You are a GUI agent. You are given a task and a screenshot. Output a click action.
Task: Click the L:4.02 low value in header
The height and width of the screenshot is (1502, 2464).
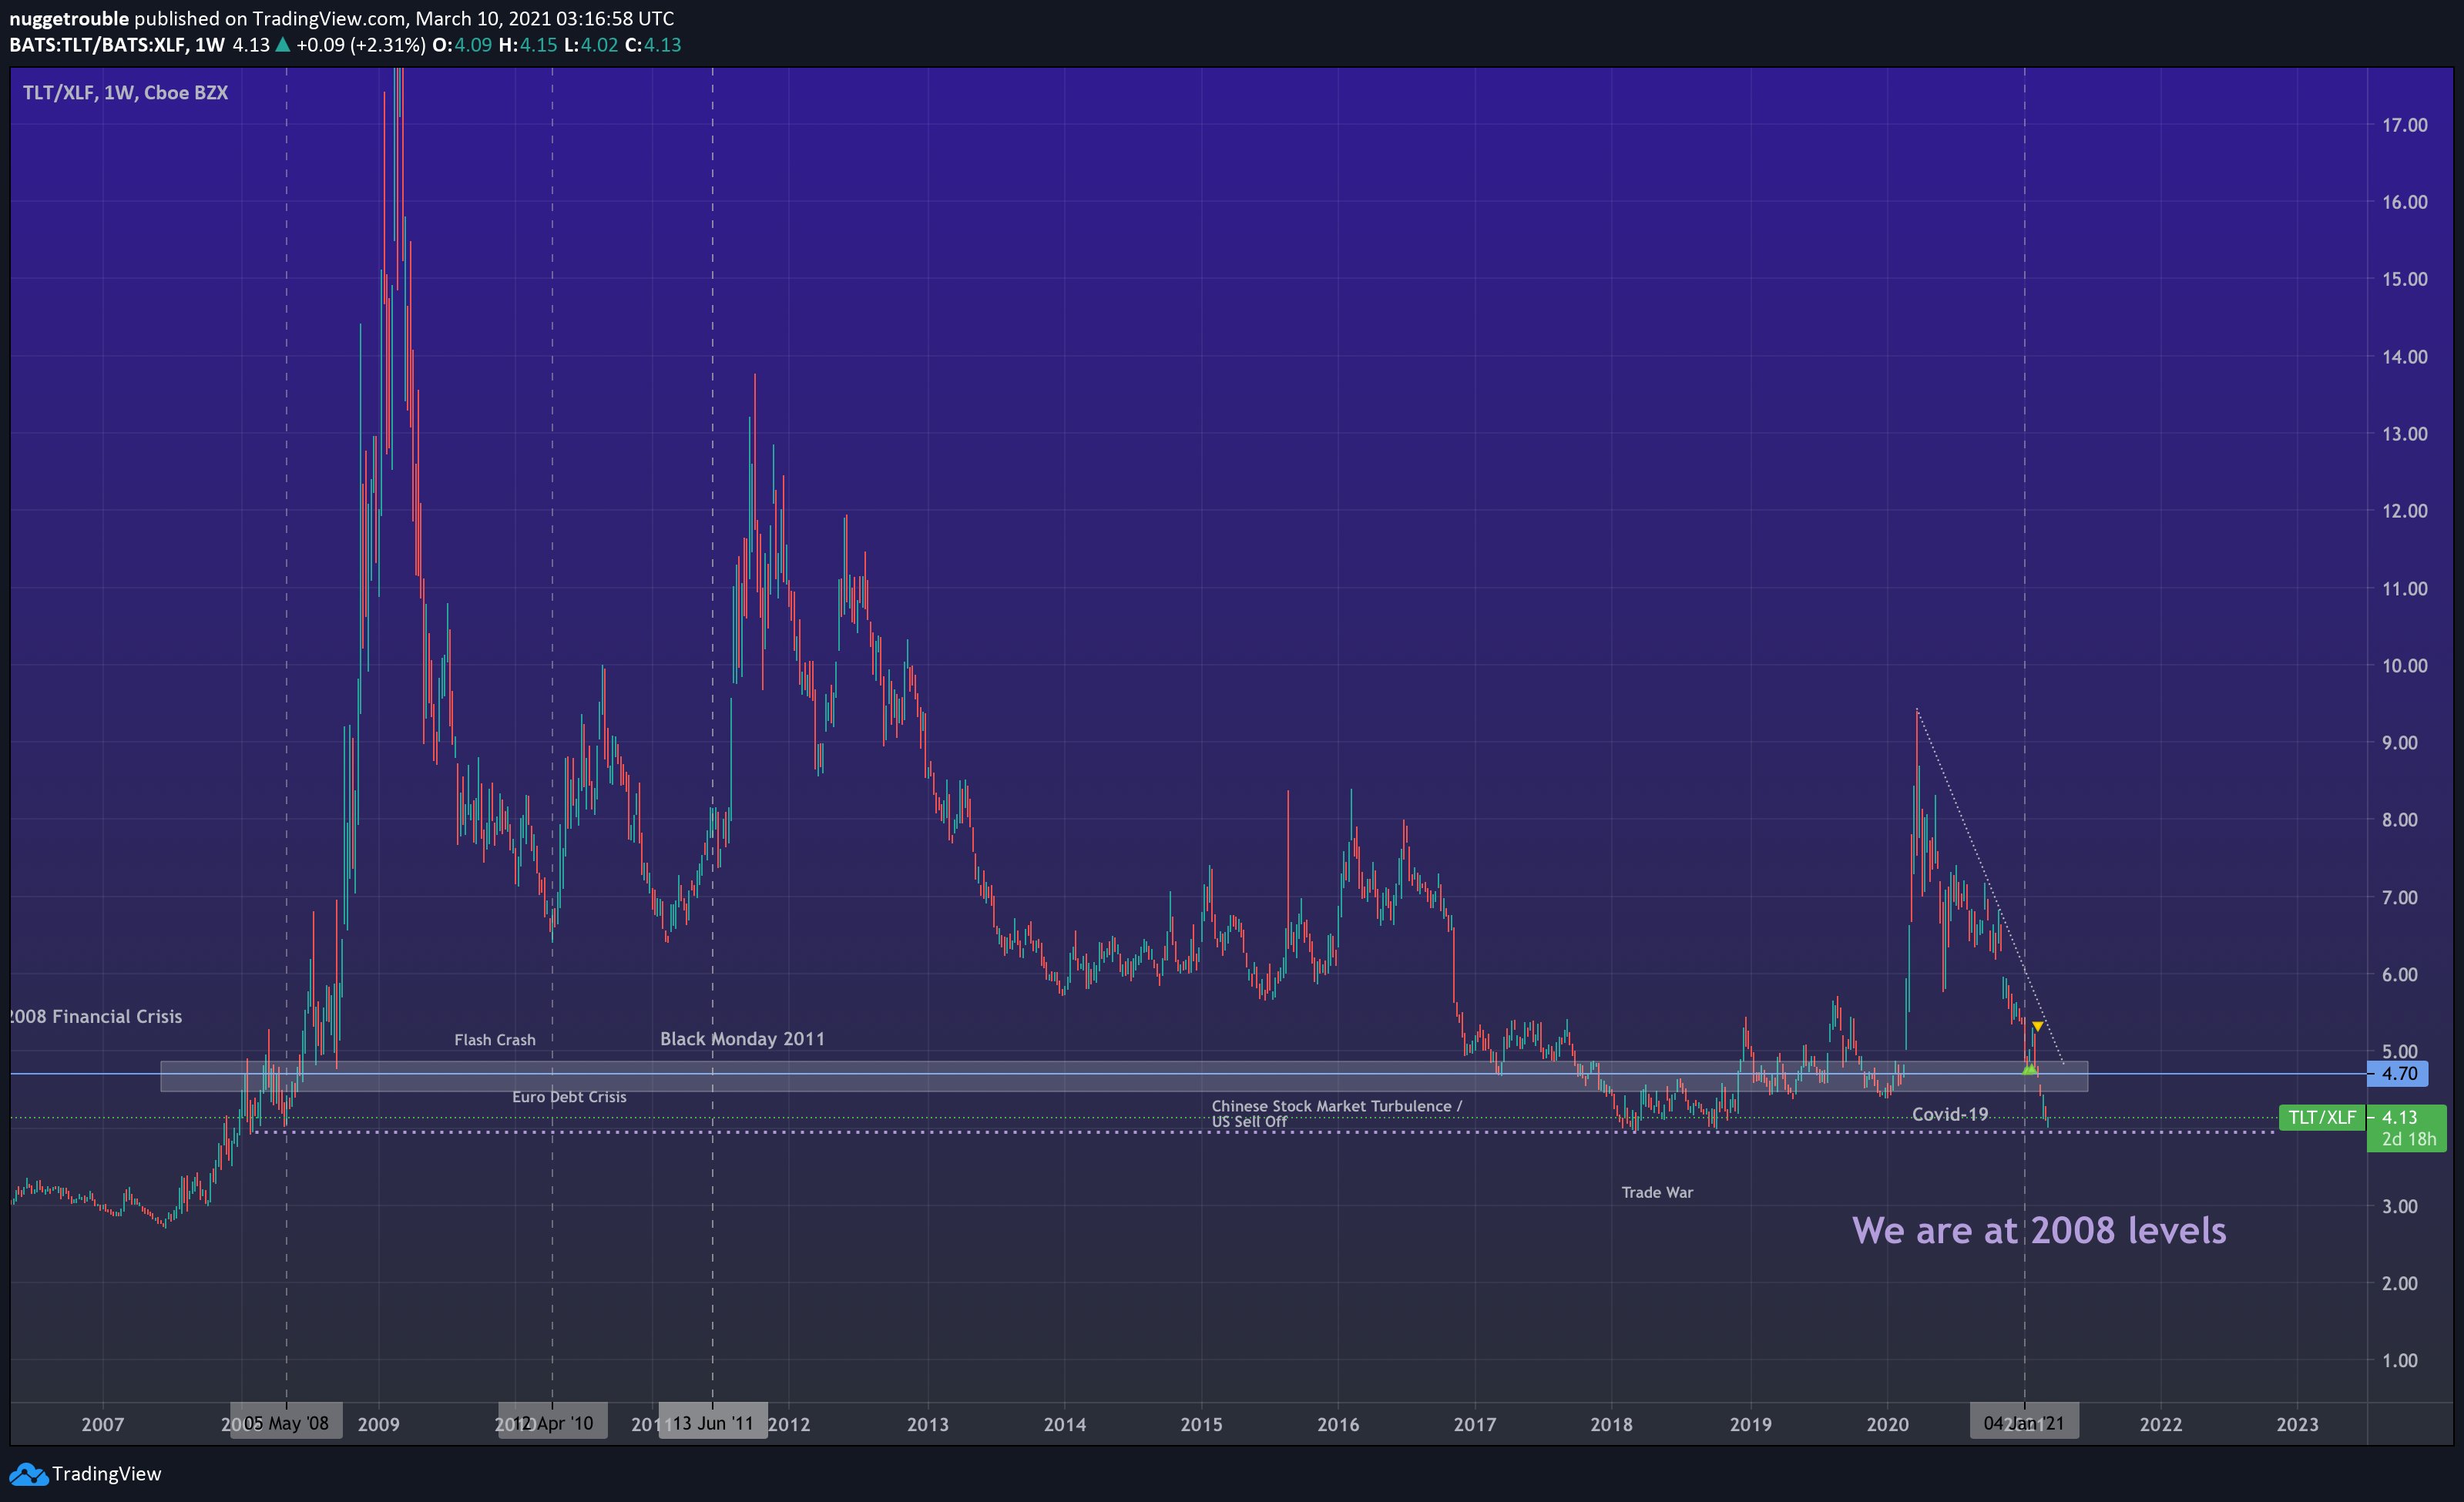pos(591,45)
